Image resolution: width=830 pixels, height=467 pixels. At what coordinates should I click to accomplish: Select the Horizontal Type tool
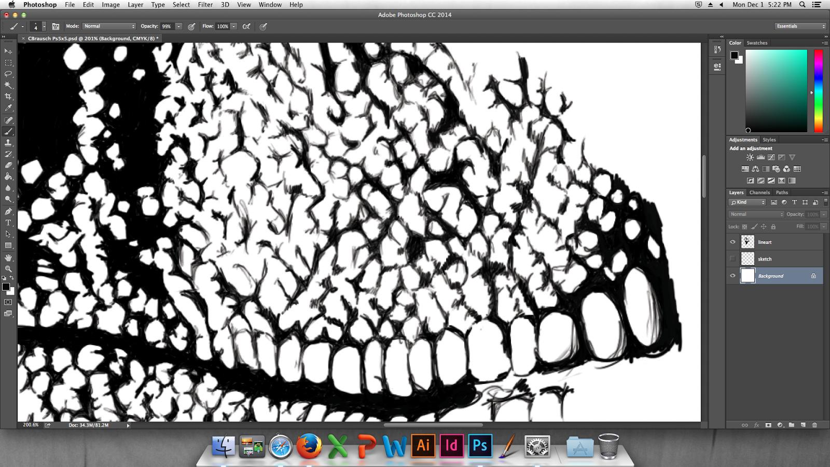click(8, 223)
